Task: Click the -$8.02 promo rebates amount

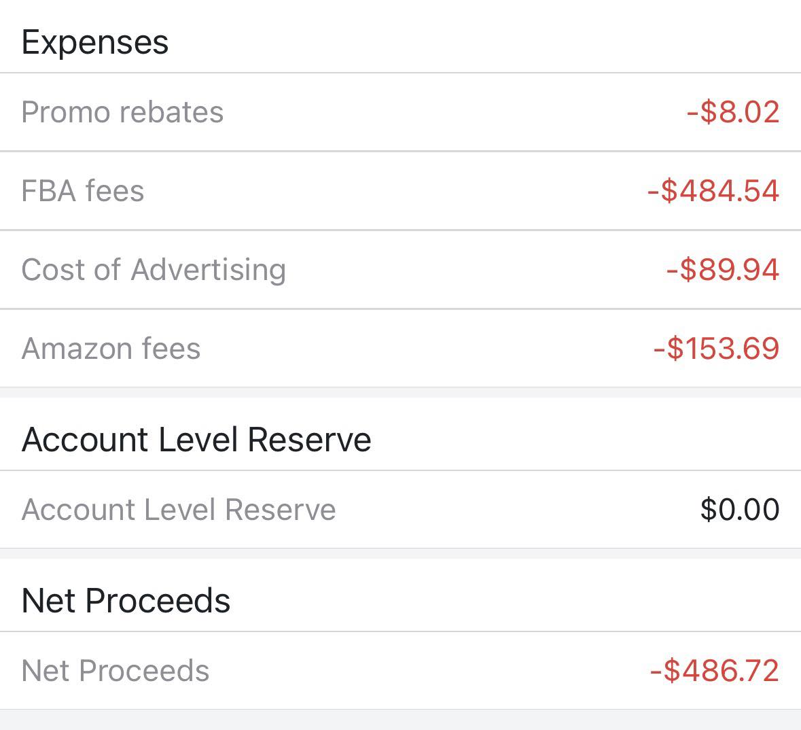Action: [x=733, y=112]
